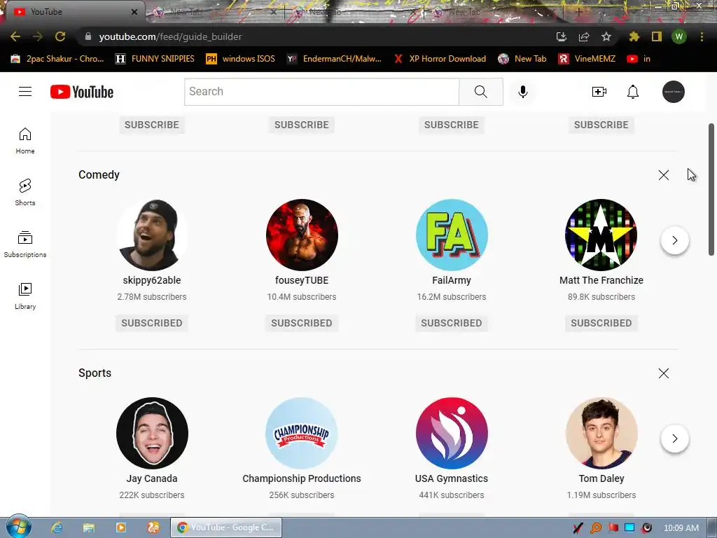Bookmark this page with star icon
717x538 pixels.
click(x=606, y=36)
